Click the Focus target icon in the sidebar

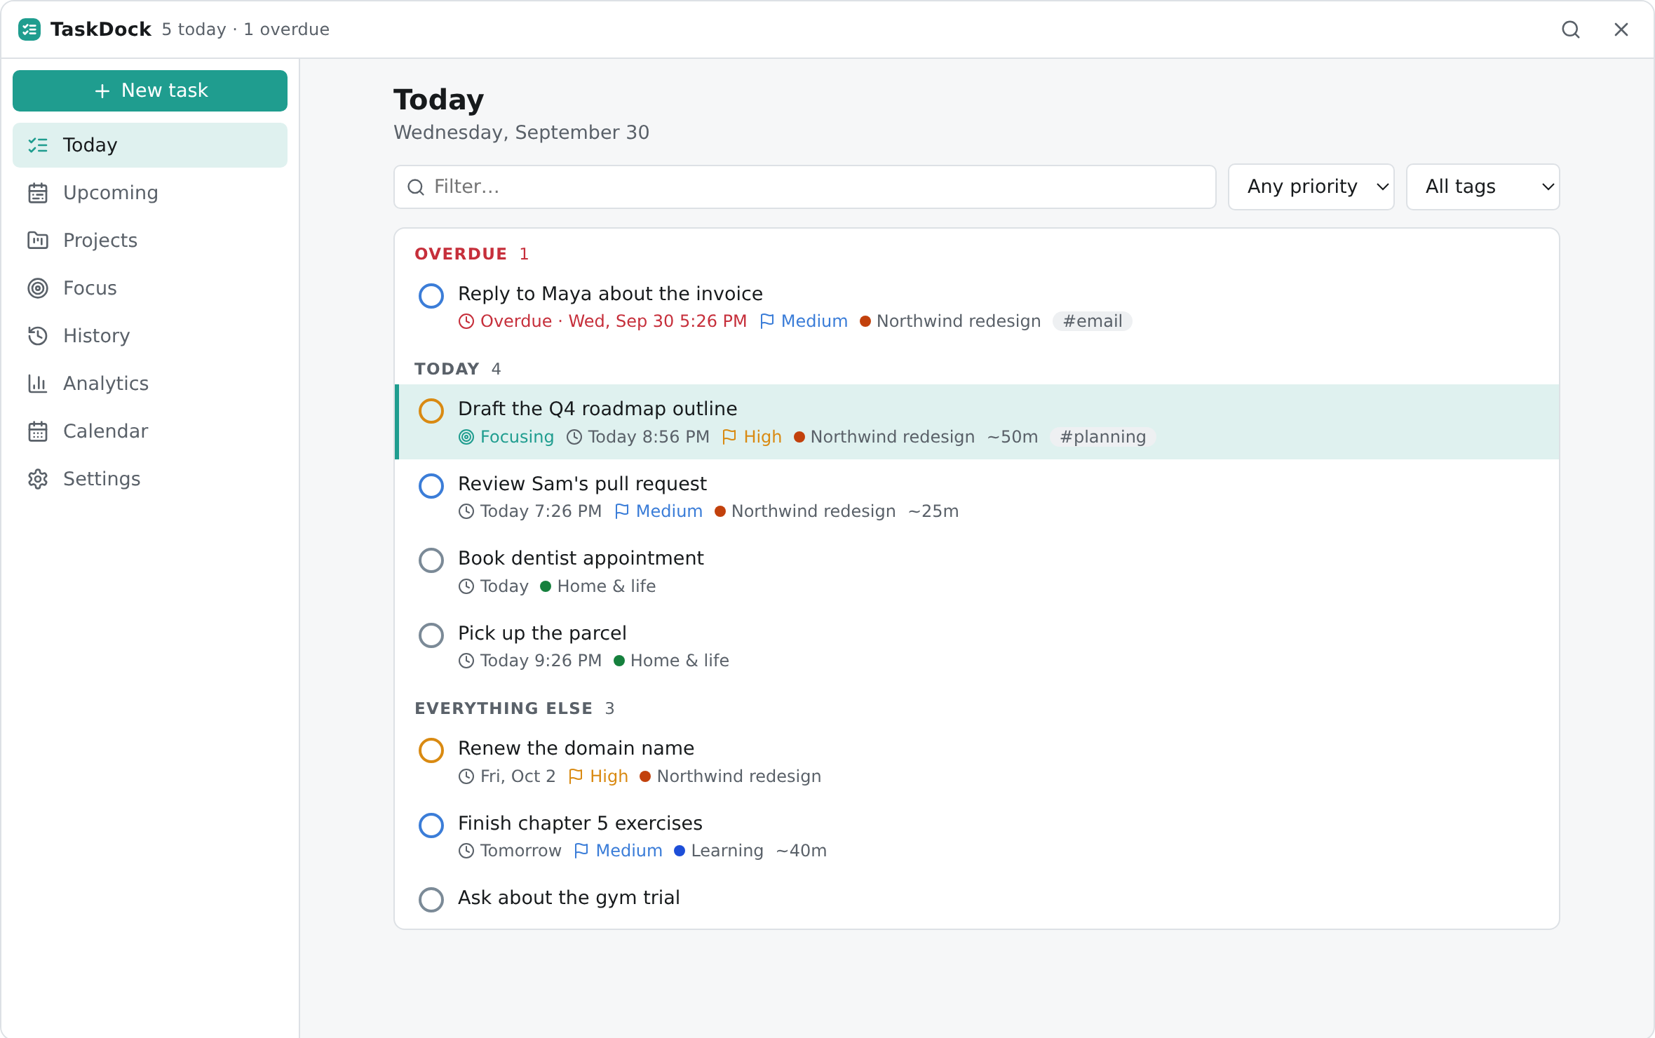pos(38,288)
